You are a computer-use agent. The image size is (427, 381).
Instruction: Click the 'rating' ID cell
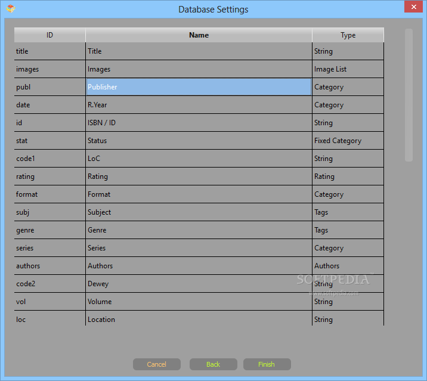[x=50, y=176]
